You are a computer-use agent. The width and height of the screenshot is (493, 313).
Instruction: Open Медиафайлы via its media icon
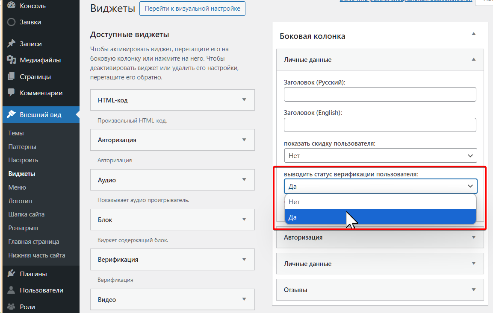pyautogui.click(x=12, y=60)
